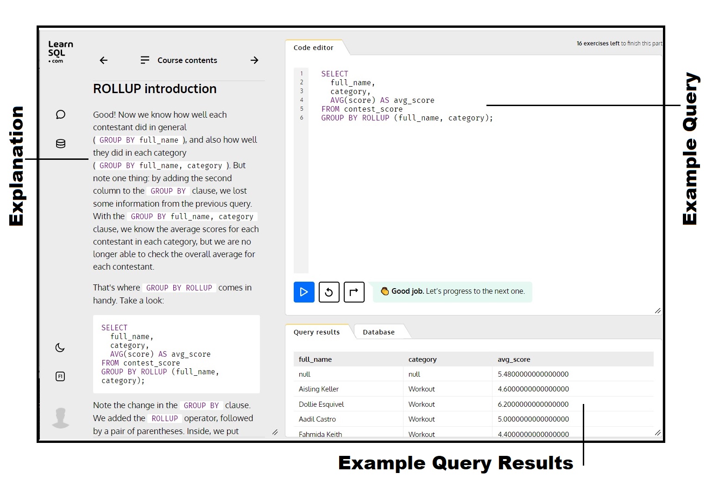Click the query results panel resize handle

coord(658,433)
